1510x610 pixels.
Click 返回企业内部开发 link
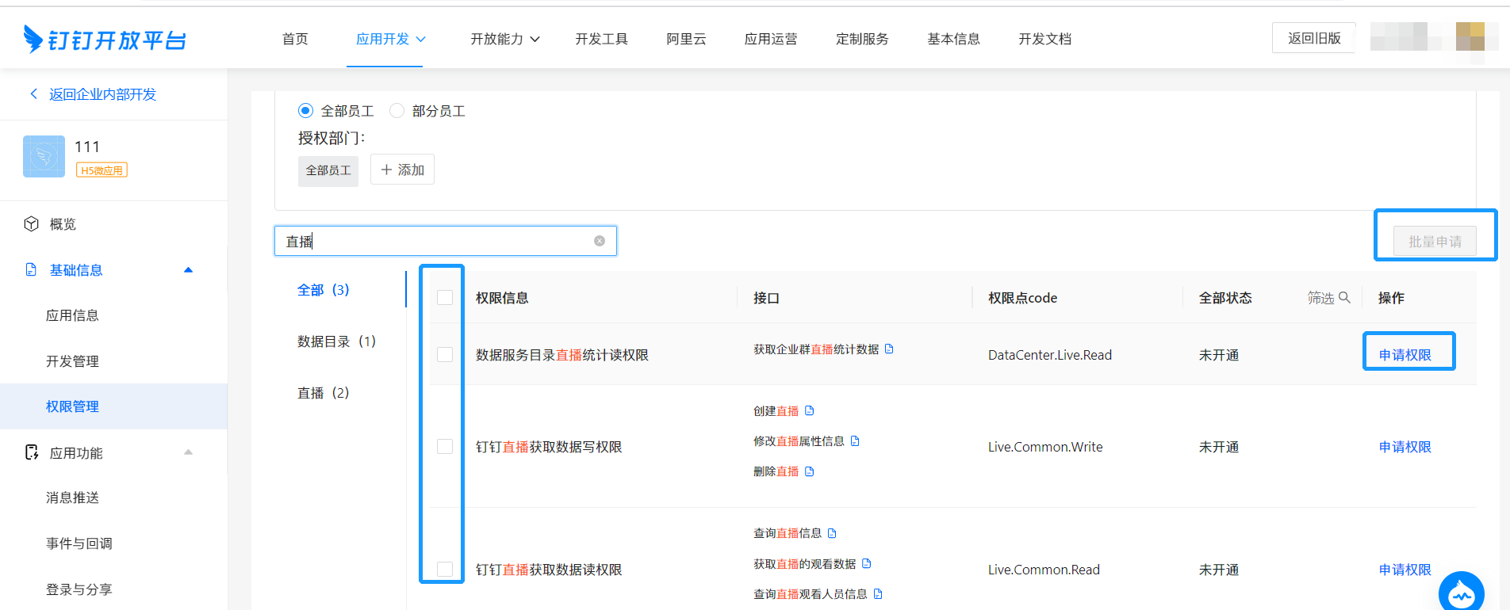coord(102,94)
